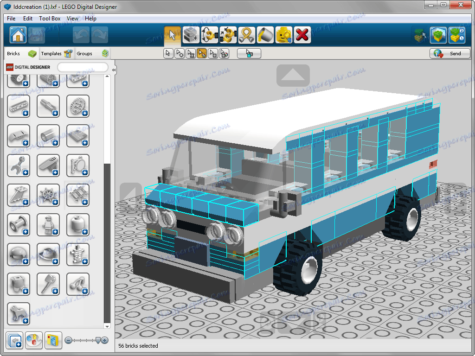Click the filter bricks by boxes icon
This screenshot has width=475, height=356.
pos(53,340)
